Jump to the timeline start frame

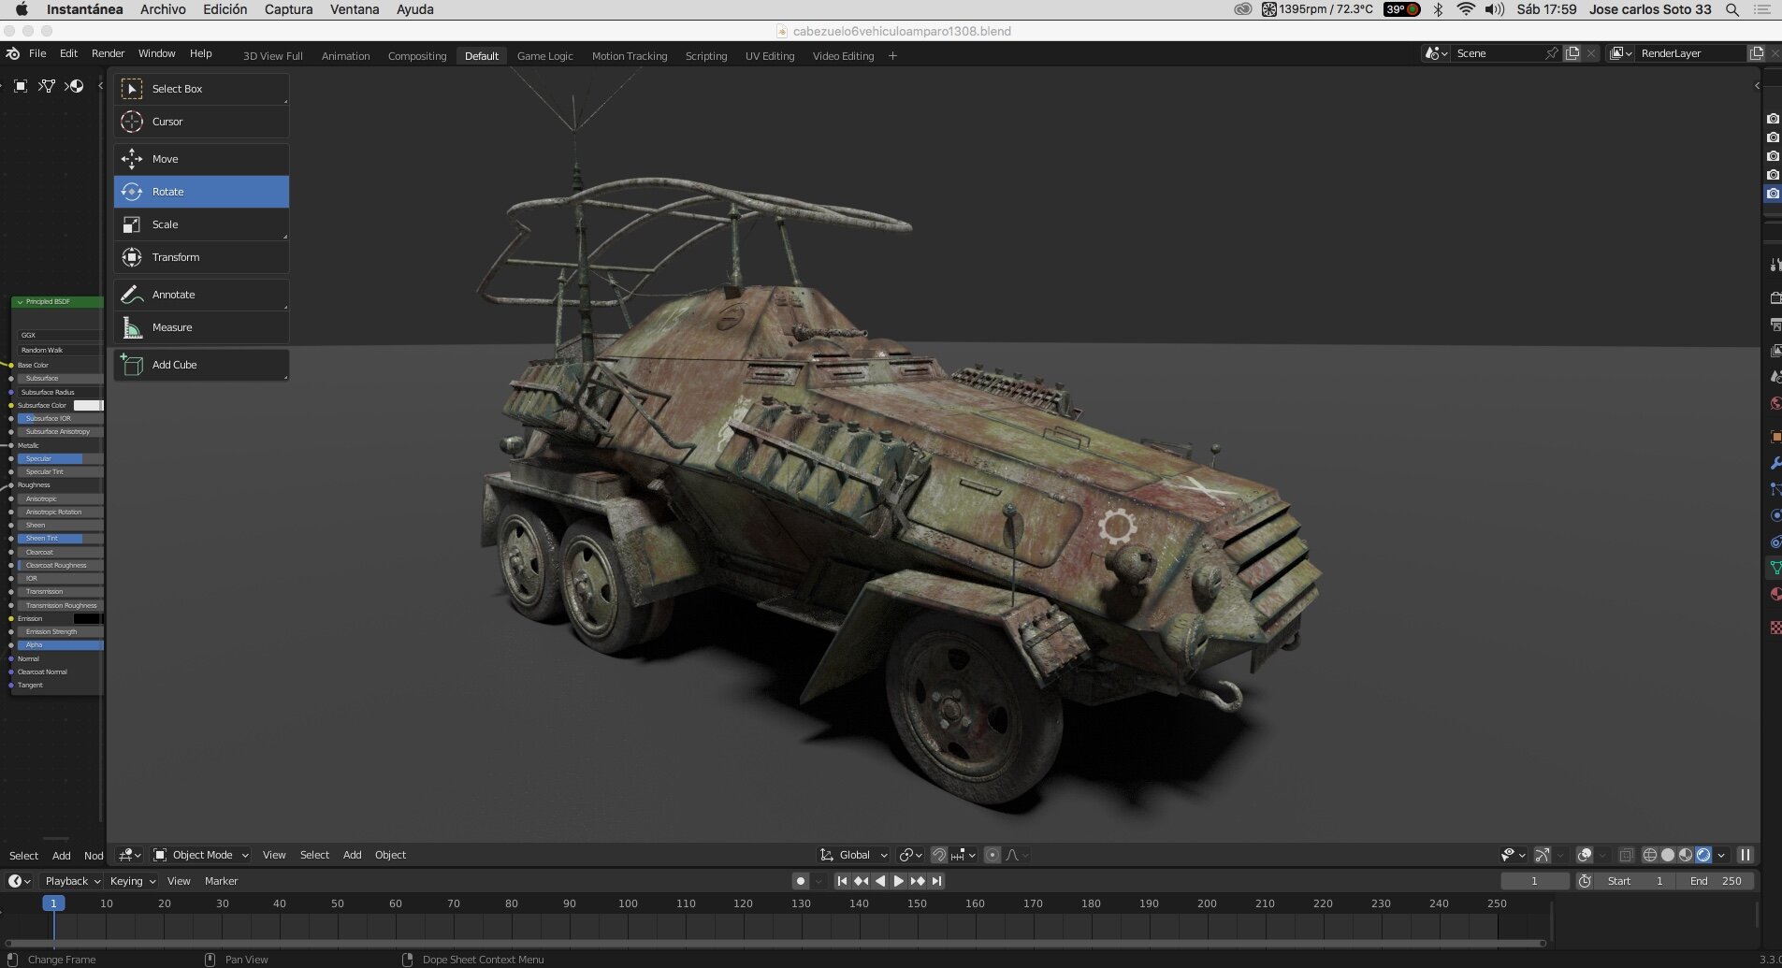point(842,881)
